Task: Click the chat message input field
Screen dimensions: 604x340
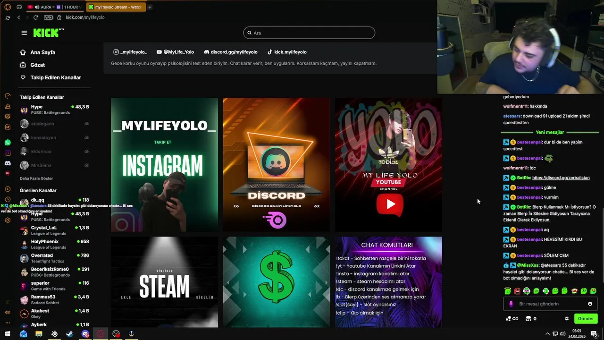Action: pyautogui.click(x=550, y=304)
